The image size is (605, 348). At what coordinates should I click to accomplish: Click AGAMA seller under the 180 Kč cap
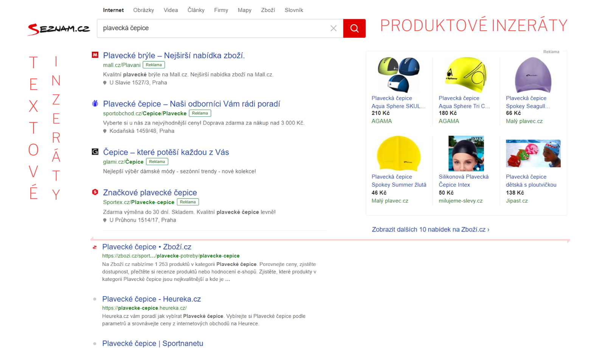pyautogui.click(x=449, y=121)
